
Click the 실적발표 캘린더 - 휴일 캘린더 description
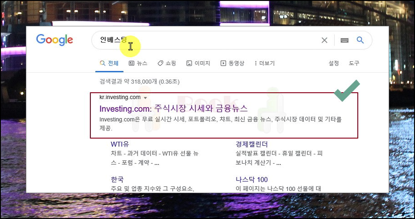tap(279, 158)
